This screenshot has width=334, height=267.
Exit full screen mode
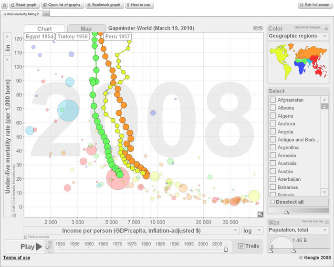315,5
